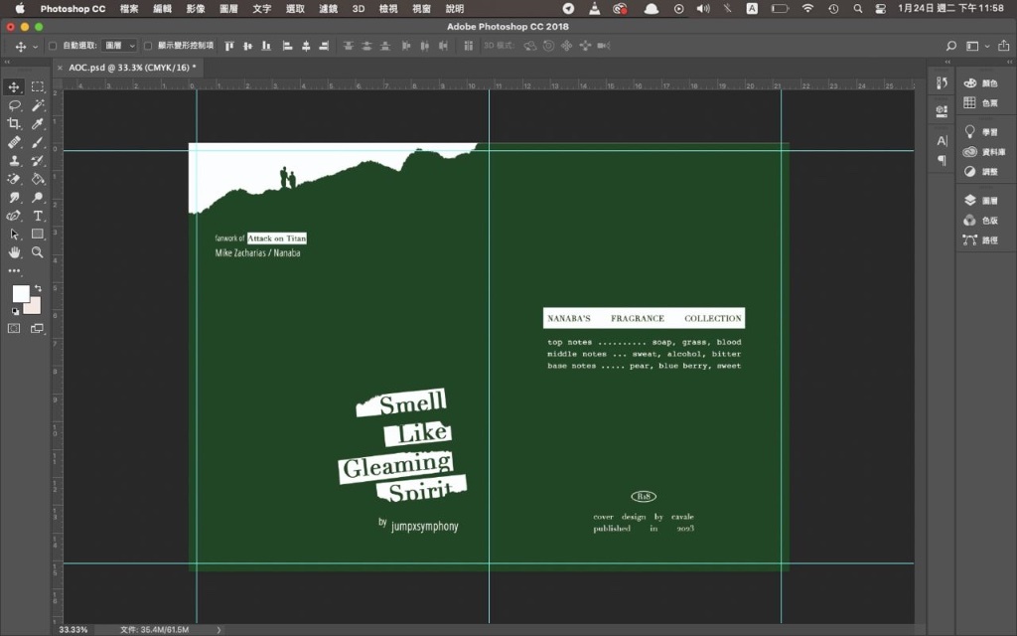Toggle Quick Mask mode
Viewport: 1017px width, 636px height.
(14, 328)
